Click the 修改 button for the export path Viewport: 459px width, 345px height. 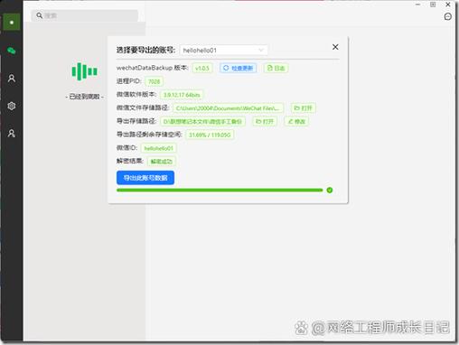(296, 121)
